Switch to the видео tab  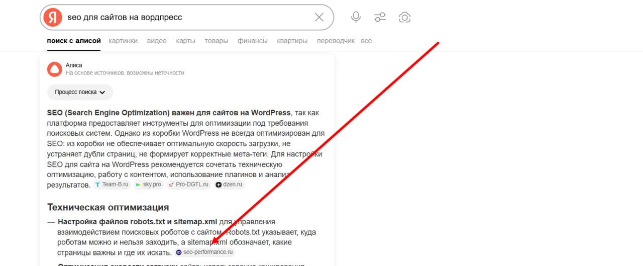(x=157, y=41)
